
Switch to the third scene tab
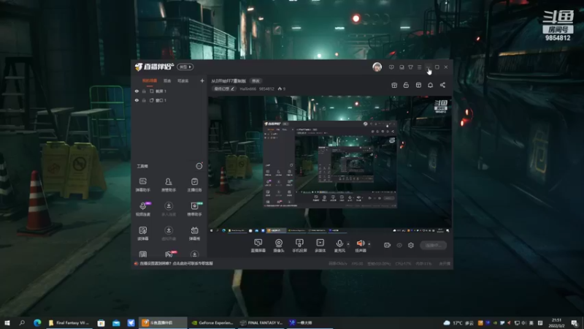pos(183,80)
